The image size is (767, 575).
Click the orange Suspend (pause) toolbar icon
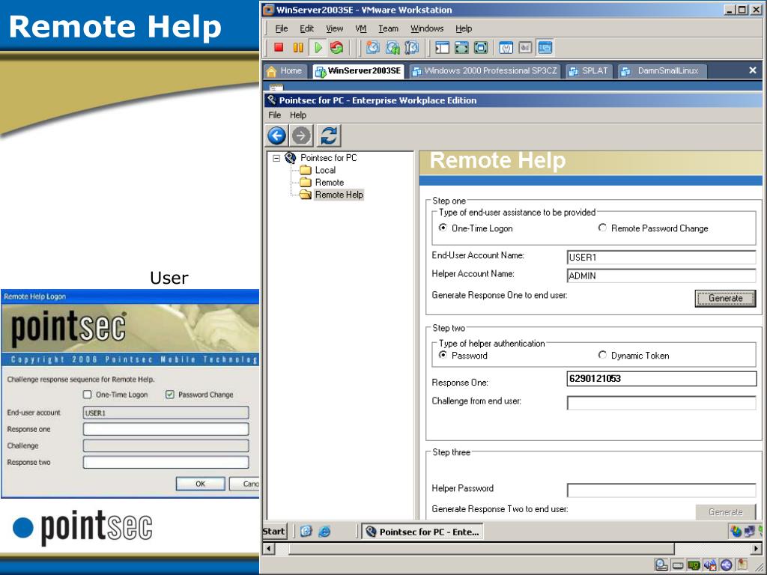[x=298, y=47]
